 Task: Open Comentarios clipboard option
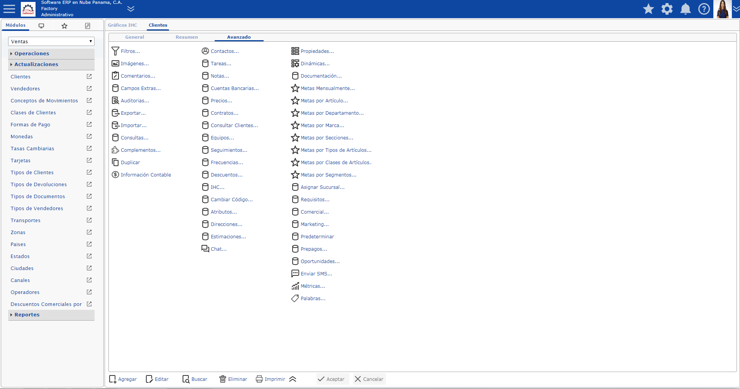pyautogui.click(x=133, y=76)
